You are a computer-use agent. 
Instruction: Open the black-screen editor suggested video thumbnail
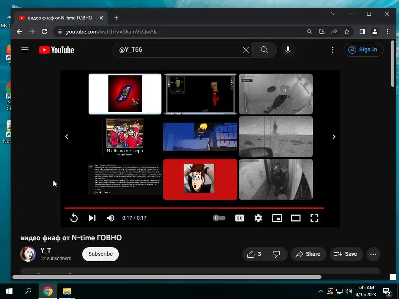tap(200, 94)
